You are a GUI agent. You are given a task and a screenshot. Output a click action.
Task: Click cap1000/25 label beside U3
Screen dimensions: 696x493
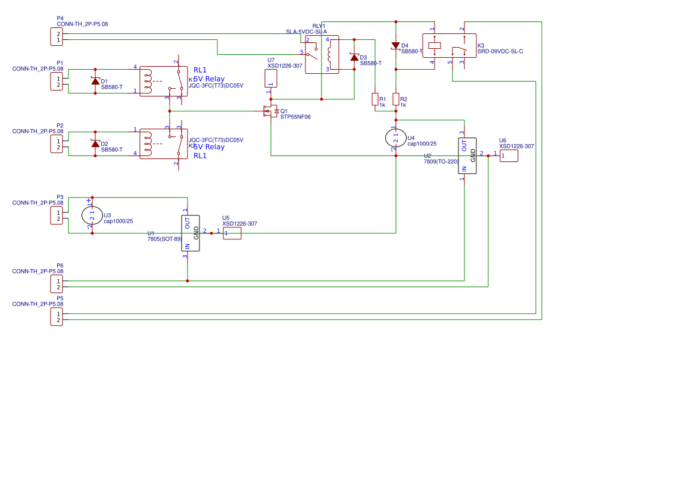[118, 221]
